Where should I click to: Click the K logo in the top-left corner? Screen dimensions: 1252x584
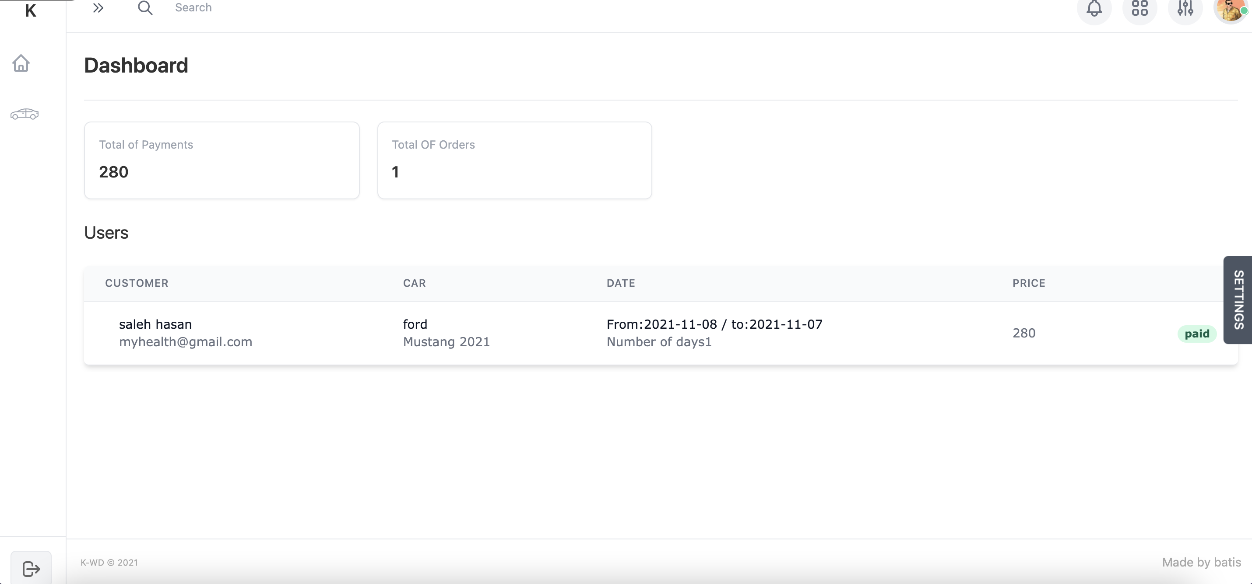pyautogui.click(x=31, y=10)
